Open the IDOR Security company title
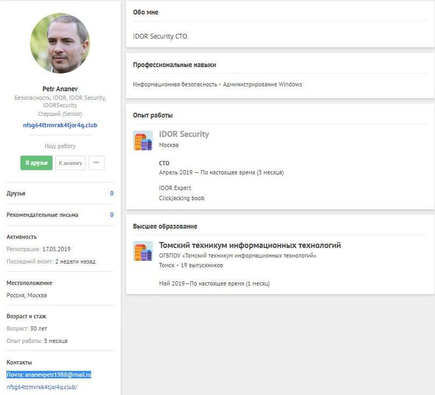This screenshot has width=435, height=395. 184,134
